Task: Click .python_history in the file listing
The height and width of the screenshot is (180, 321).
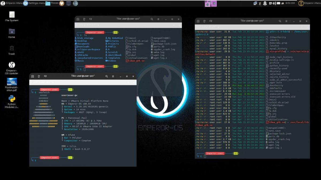Action: coord(278,66)
